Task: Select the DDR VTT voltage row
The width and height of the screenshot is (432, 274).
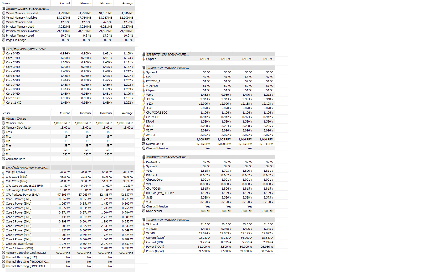Action: [x=208, y=175]
